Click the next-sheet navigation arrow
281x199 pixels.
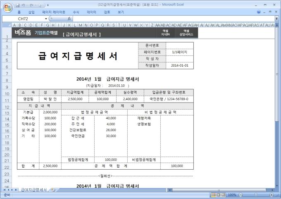pos(12,190)
